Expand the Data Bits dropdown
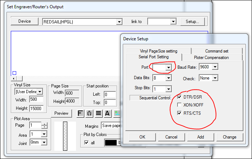This screenshot has width=252, height=159. [168, 78]
